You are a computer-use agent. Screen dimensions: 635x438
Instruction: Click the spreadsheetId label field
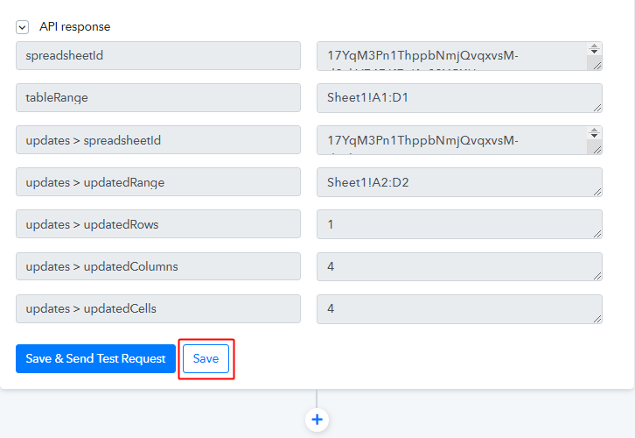click(157, 56)
